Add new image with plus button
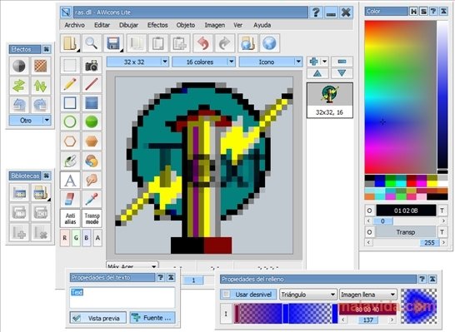The height and width of the screenshot is (332, 455). 314,62
